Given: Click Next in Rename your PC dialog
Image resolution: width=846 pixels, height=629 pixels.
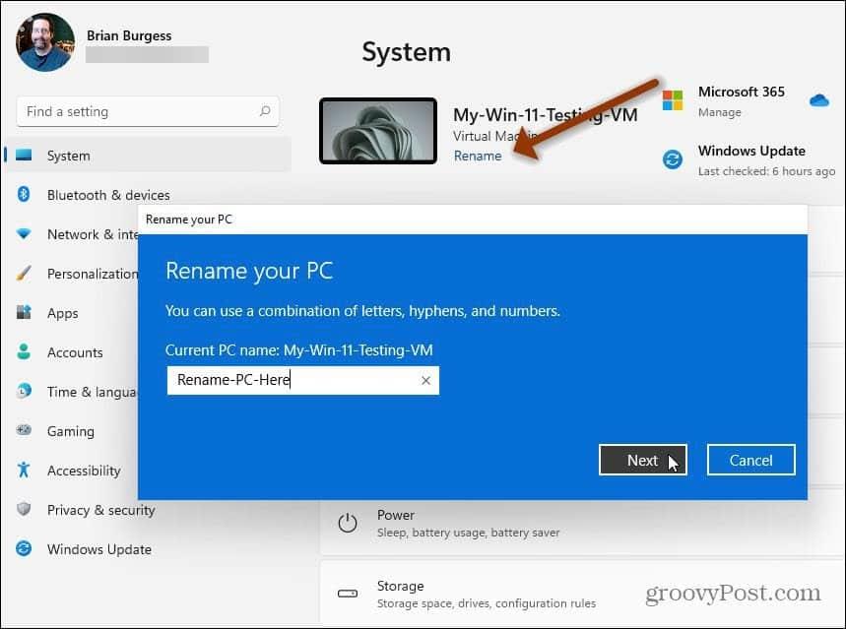Looking at the screenshot, I should [642, 460].
